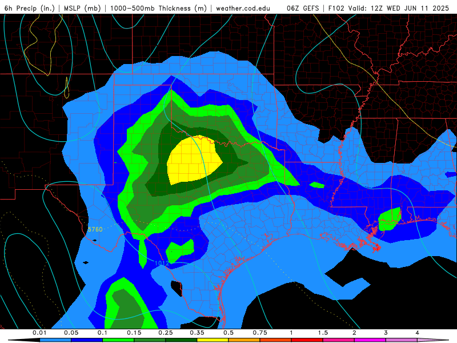This screenshot has width=457, height=343.
Task: Click the dark blue 0.05 legend swatch
Action: 87,340
